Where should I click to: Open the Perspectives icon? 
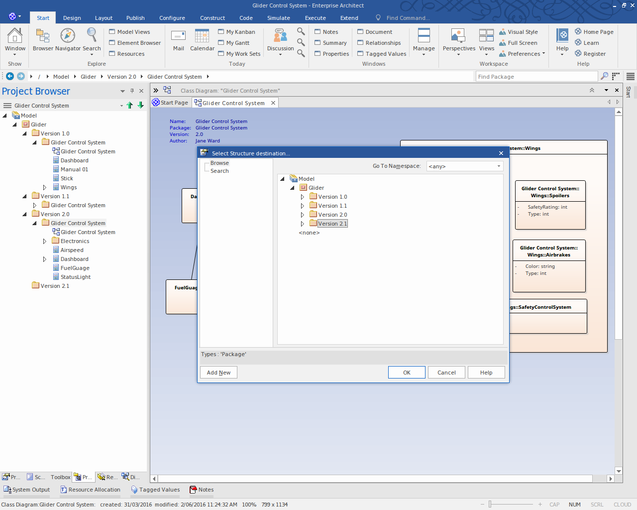(x=458, y=36)
